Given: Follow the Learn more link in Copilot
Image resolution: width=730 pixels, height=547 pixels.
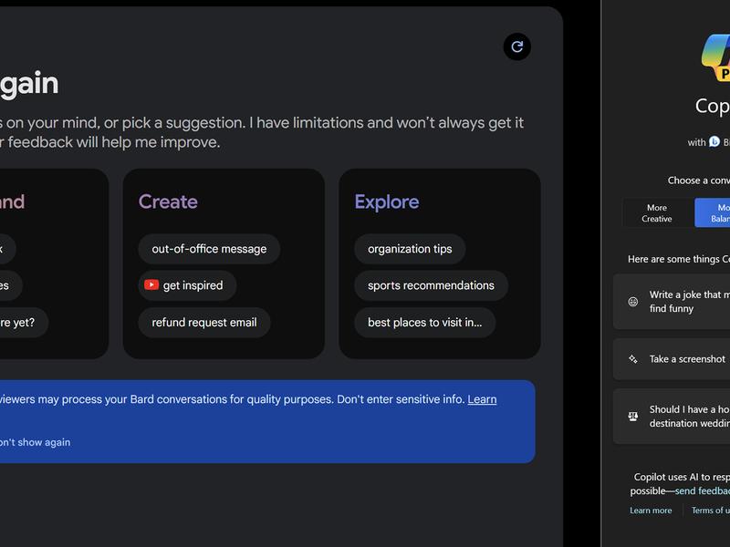Looking at the screenshot, I should coord(651,511).
